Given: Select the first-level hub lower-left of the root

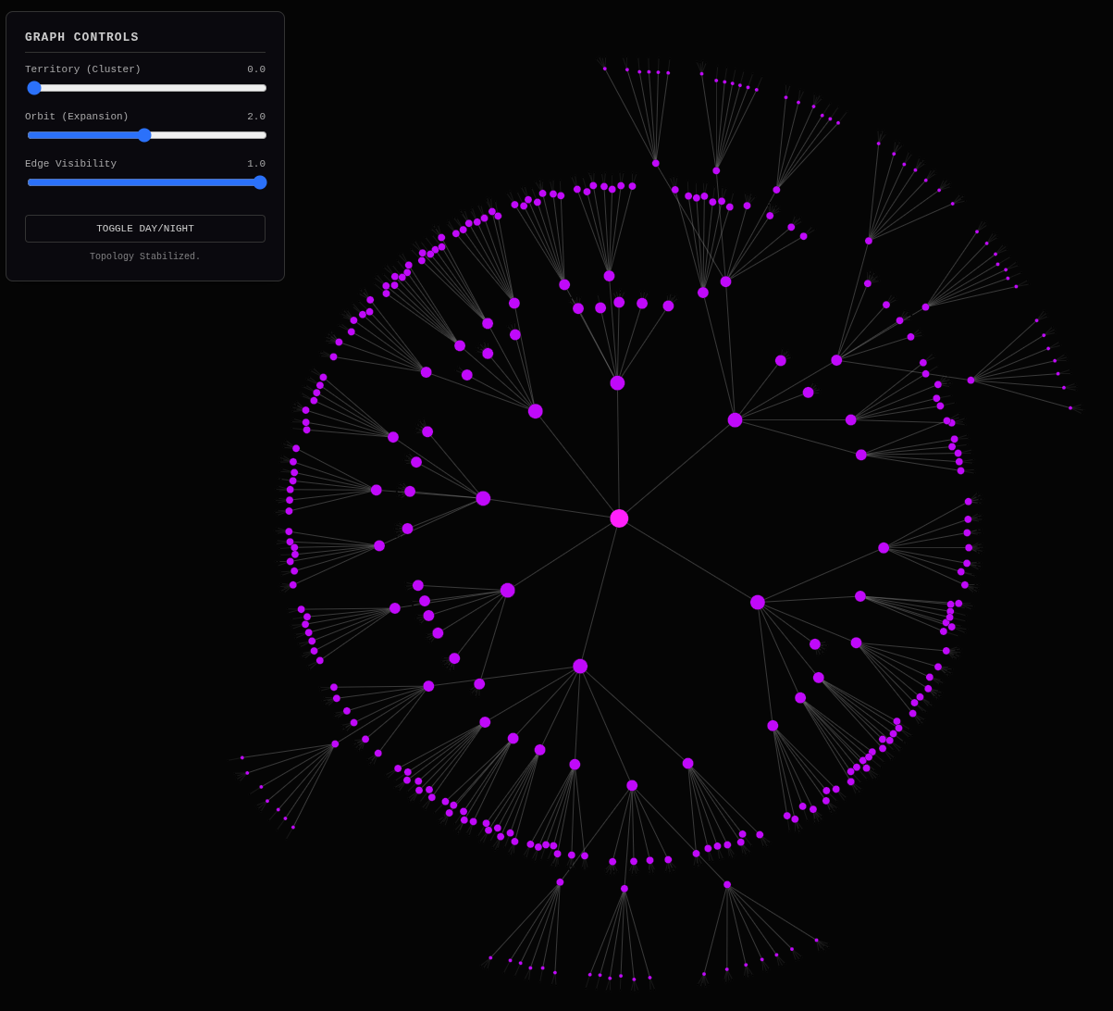Looking at the screenshot, I should pos(507,591).
